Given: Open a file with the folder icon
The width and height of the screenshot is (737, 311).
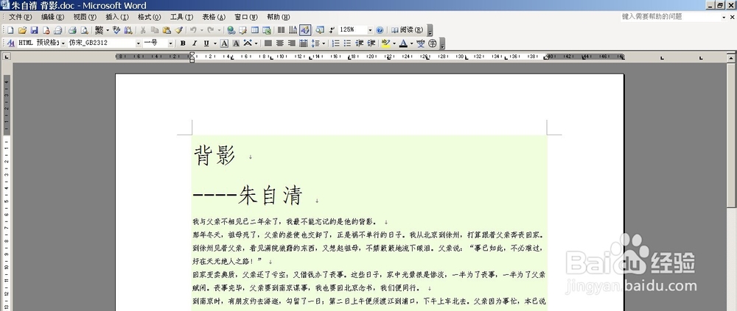Looking at the screenshot, I should (x=22, y=30).
